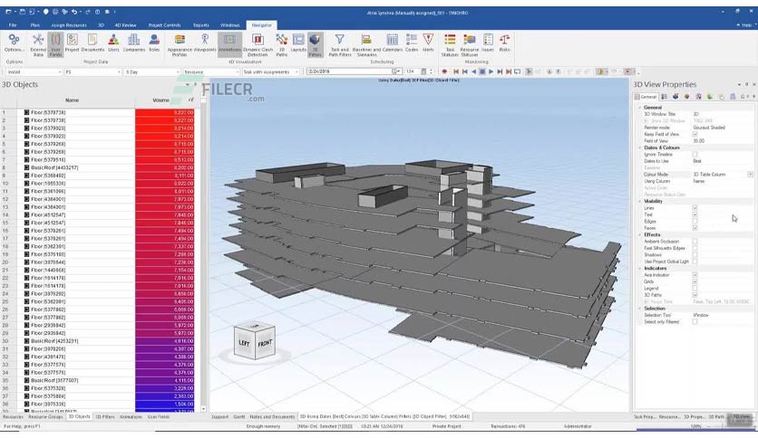Click the LEFT face of view cube

coord(245,344)
